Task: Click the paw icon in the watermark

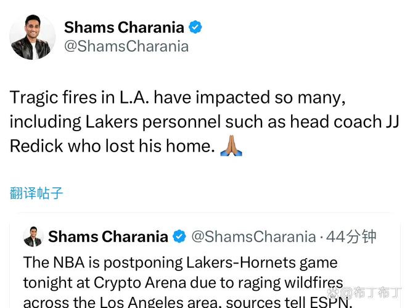Action: pyautogui.click(x=334, y=292)
